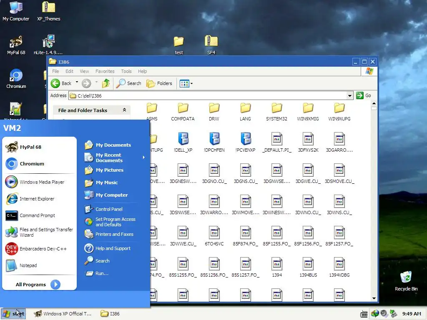Expand All Programs list
The image size is (427, 320).
coord(38,285)
